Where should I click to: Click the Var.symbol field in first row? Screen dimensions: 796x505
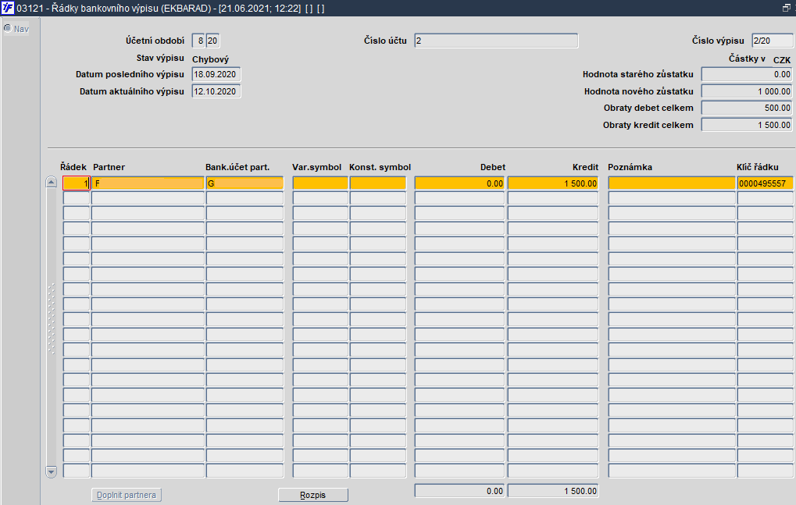tap(320, 183)
